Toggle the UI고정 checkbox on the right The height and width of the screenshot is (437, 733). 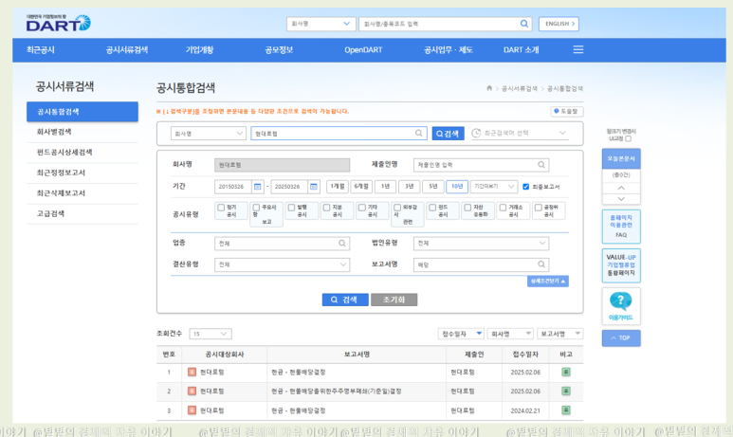click(x=629, y=138)
